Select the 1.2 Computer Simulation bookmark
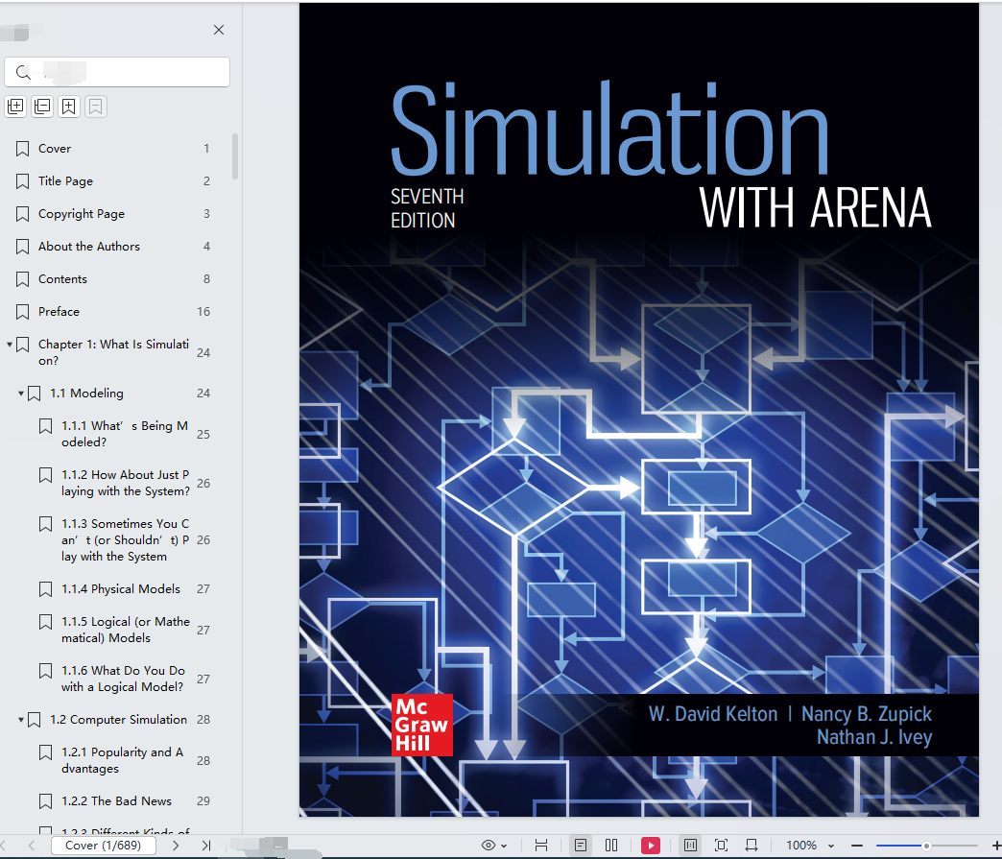The height and width of the screenshot is (859, 1002). pyautogui.click(x=118, y=720)
